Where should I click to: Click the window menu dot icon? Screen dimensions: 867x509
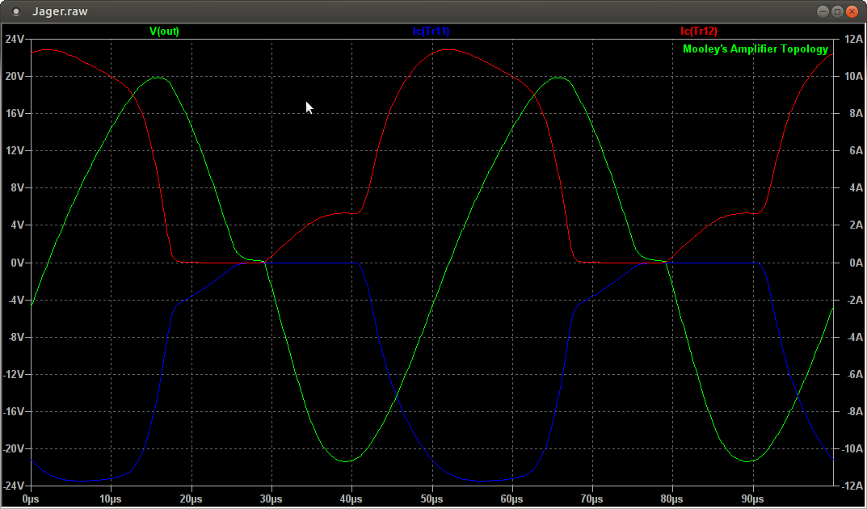pyautogui.click(x=16, y=11)
